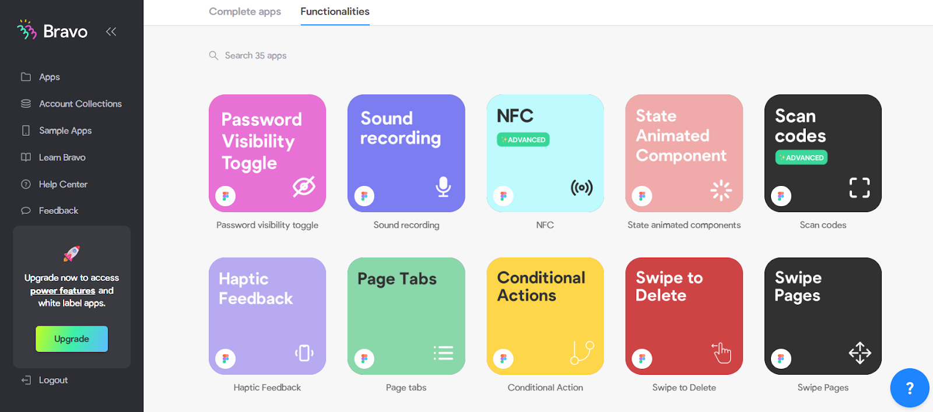933x412 pixels.
Task: Click NFC signal icon on NFC card
Action: pyautogui.click(x=581, y=188)
